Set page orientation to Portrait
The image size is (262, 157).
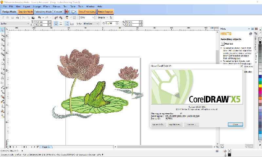(56, 24)
